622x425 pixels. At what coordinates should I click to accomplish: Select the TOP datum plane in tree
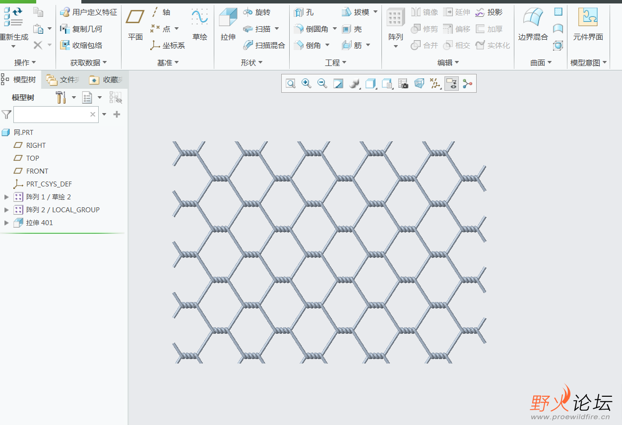[26, 158]
